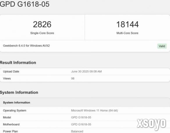Click Geekbench 6.4.0 for Windows AVX2 text

(26, 46)
